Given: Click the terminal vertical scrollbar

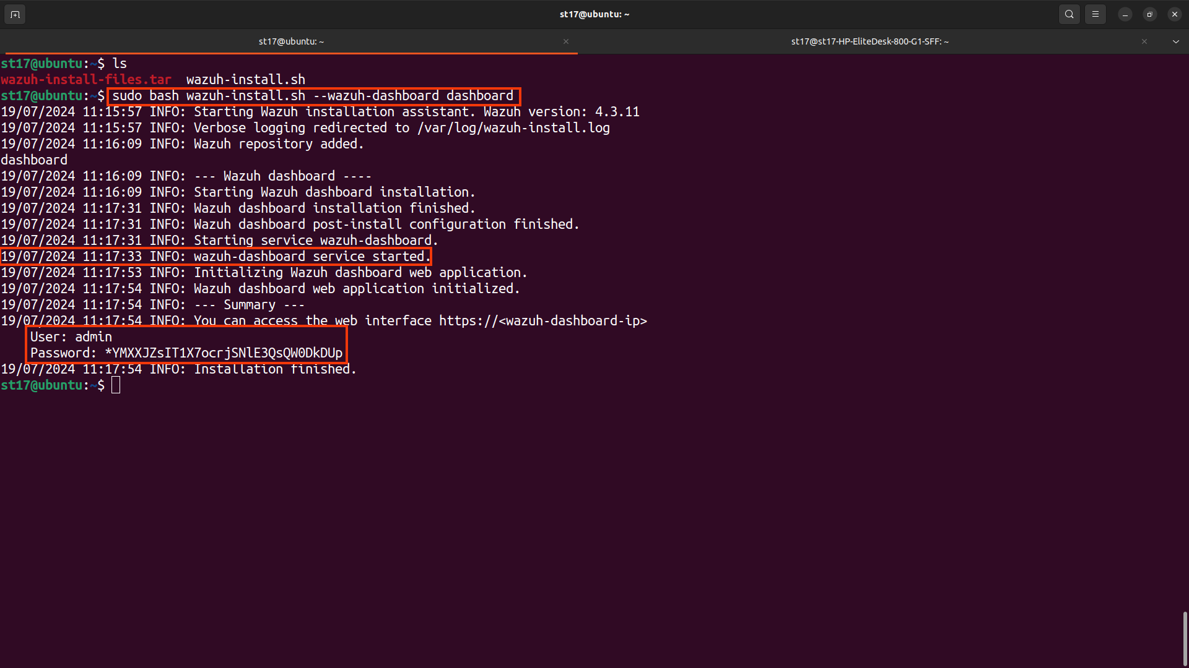Looking at the screenshot, I should click(1185, 638).
